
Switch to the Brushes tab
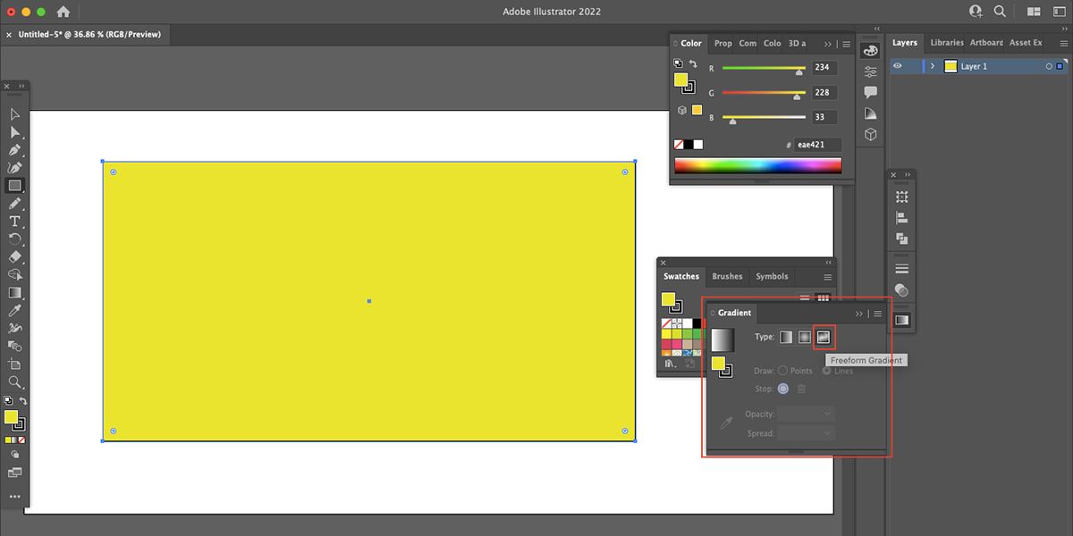[x=727, y=276]
